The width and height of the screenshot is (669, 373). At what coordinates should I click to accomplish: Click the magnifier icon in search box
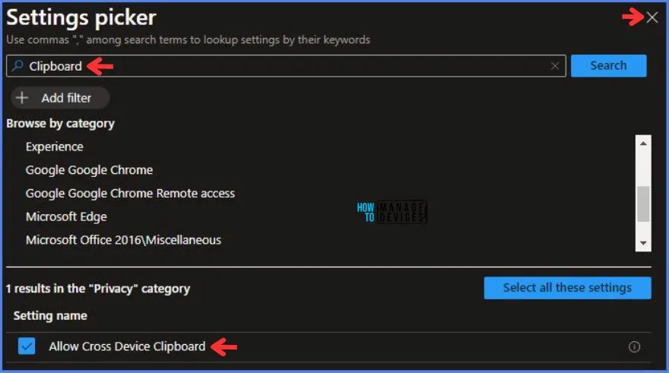17,65
